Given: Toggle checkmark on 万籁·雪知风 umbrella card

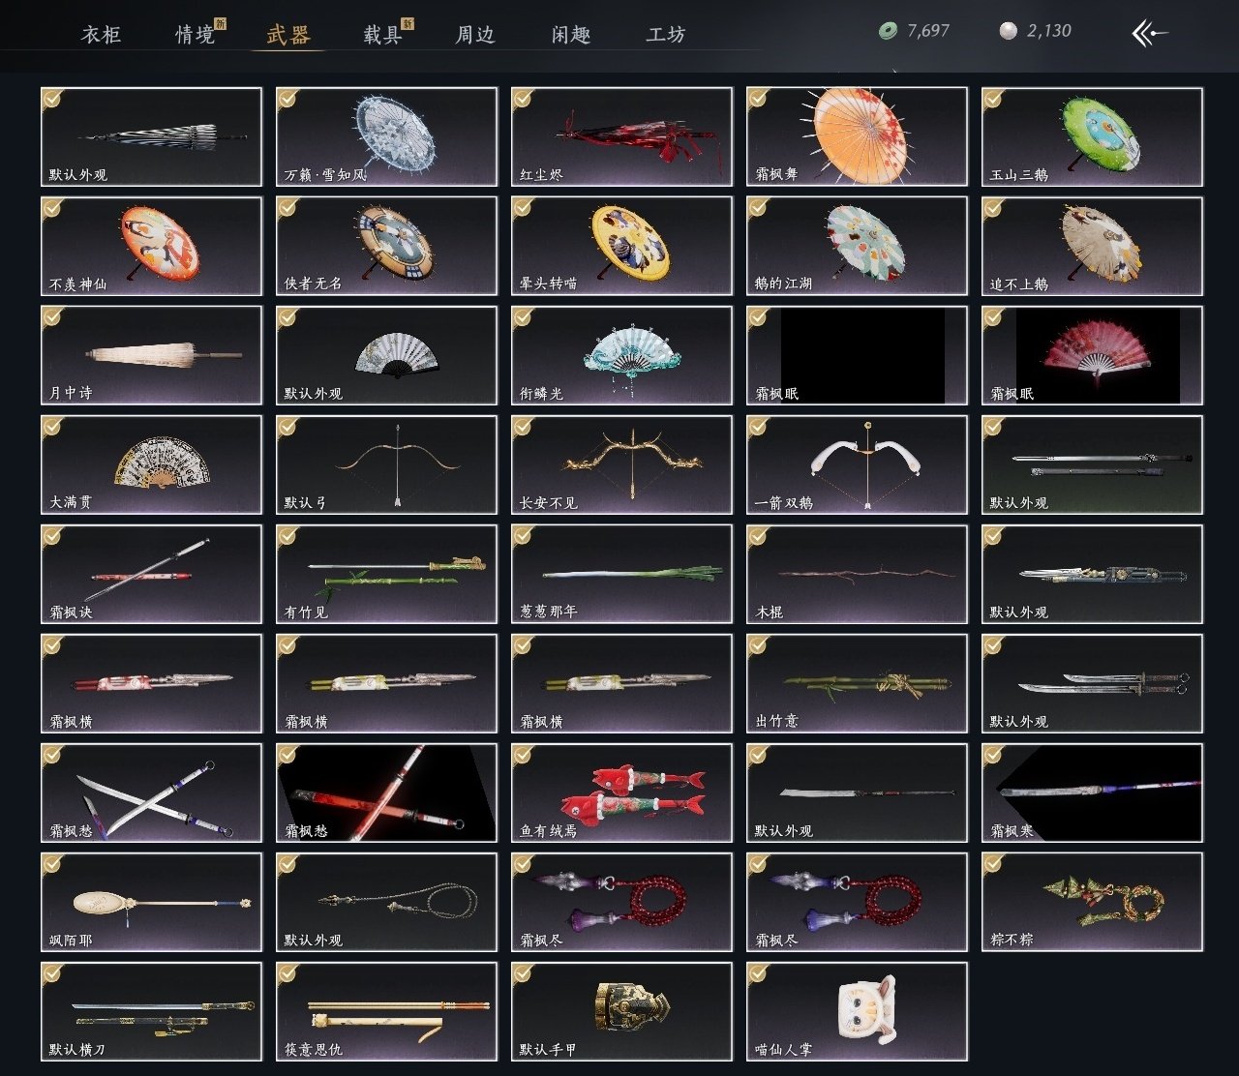Looking at the screenshot, I should click(287, 98).
